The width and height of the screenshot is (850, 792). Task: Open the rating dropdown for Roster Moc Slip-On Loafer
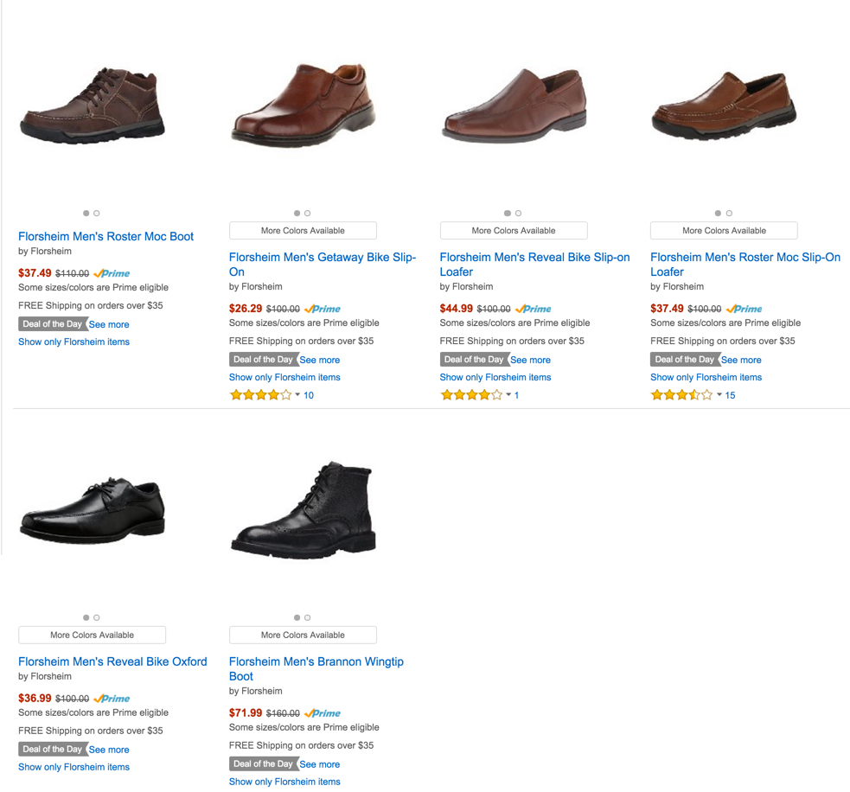tap(718, 395)
